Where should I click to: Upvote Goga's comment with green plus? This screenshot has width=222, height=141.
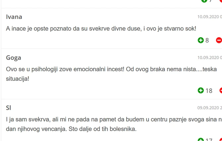pos(200,90)
